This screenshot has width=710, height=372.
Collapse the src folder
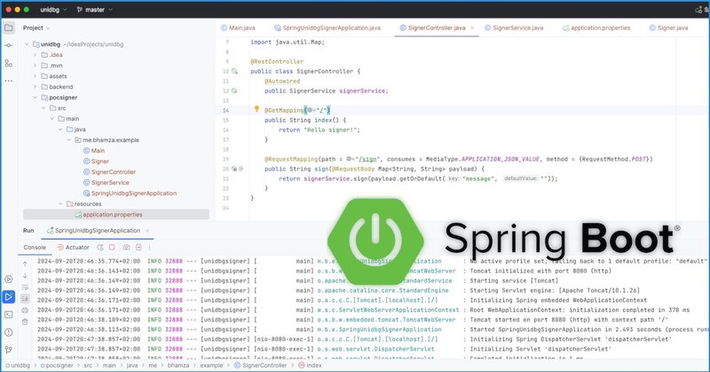pyautogui.click(x=43, y=108)
